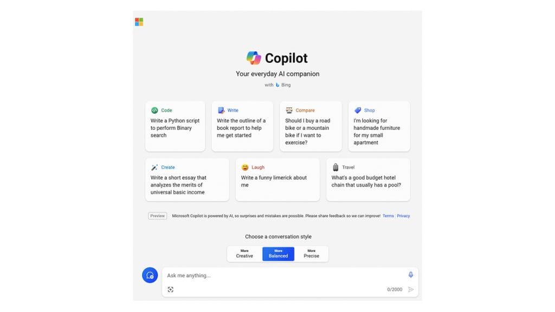555x312 pixels.
Task: Open the Privacy link
Action: tap(403, 216)
